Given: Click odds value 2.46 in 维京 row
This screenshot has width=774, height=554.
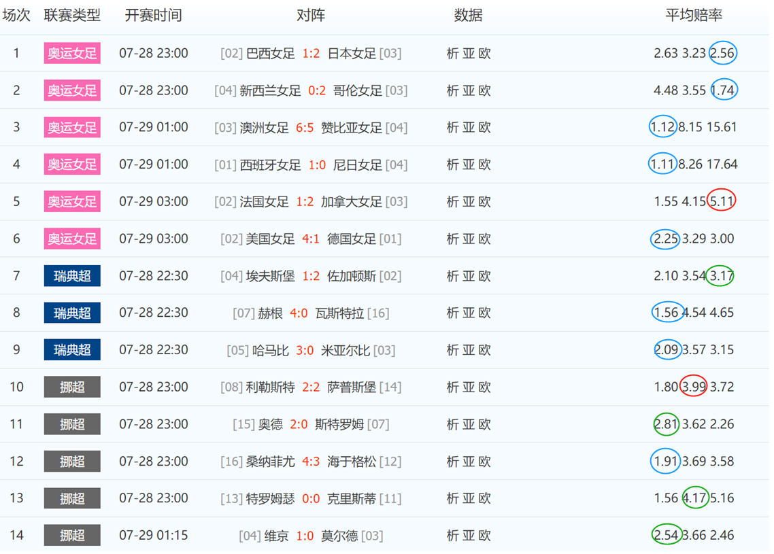Looking at the screenshot, I should coord(722,535).
